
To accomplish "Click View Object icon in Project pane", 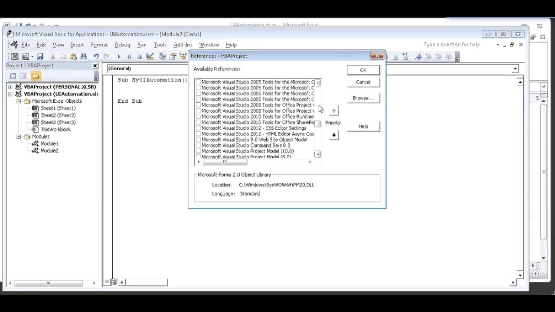I will 23,76.
